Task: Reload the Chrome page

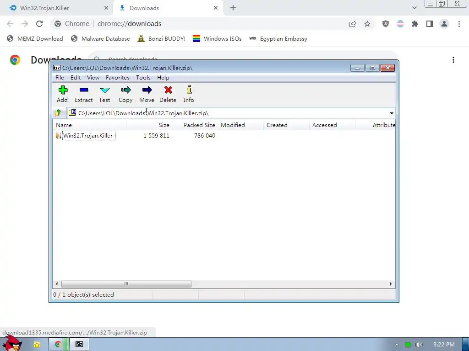Action: (39, 24)
